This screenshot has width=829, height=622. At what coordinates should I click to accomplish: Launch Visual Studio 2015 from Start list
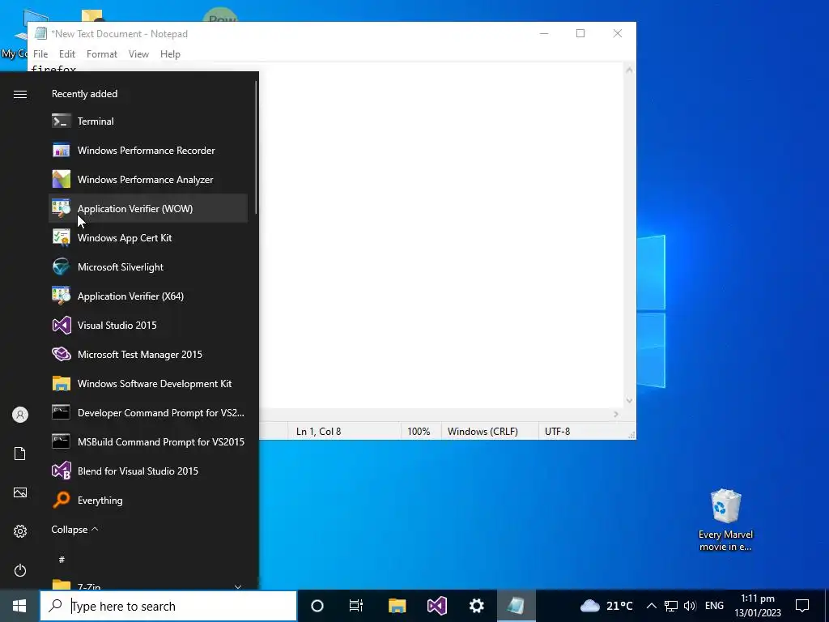coord(148,325)
